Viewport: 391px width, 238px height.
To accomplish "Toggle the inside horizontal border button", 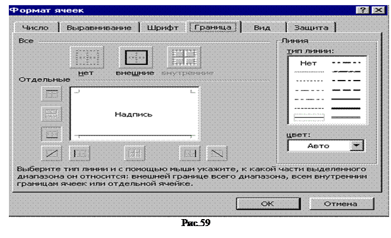I will 52,114.
